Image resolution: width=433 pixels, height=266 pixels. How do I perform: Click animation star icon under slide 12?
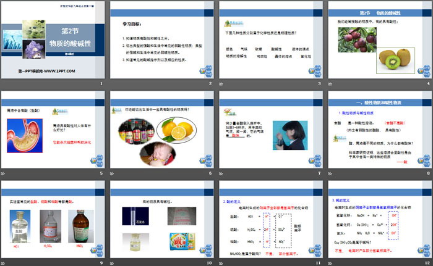click(330, 264)
